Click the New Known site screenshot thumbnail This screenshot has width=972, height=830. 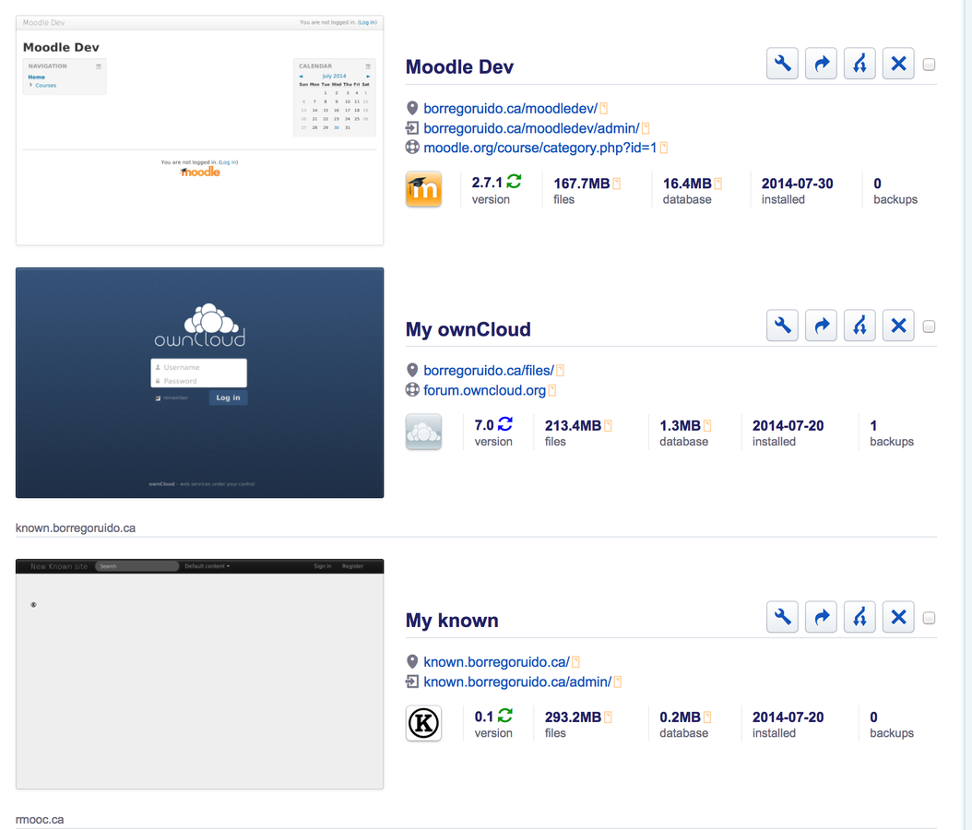(199, 674)
